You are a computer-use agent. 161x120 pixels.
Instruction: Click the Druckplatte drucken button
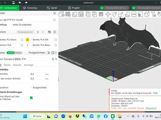(x=149, y=8)
